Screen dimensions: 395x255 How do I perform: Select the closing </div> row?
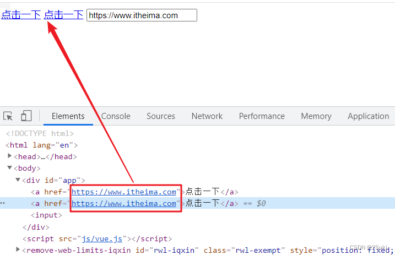(36, 227)
